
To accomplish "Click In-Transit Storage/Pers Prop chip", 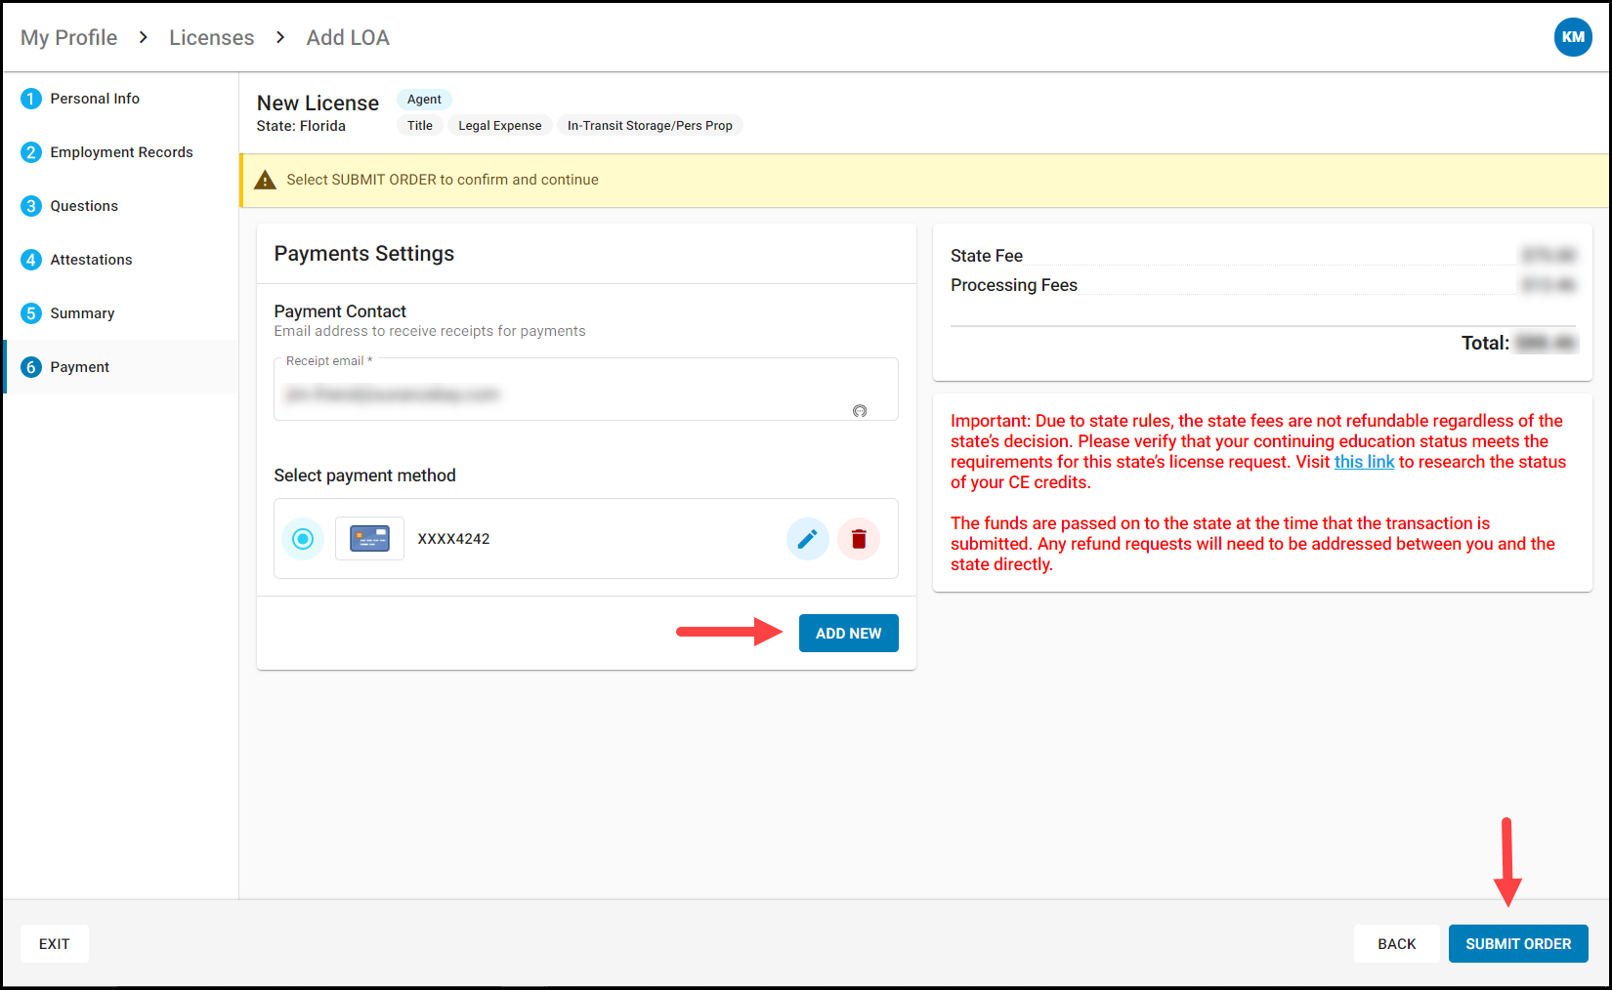I will [x=650, y=126].
